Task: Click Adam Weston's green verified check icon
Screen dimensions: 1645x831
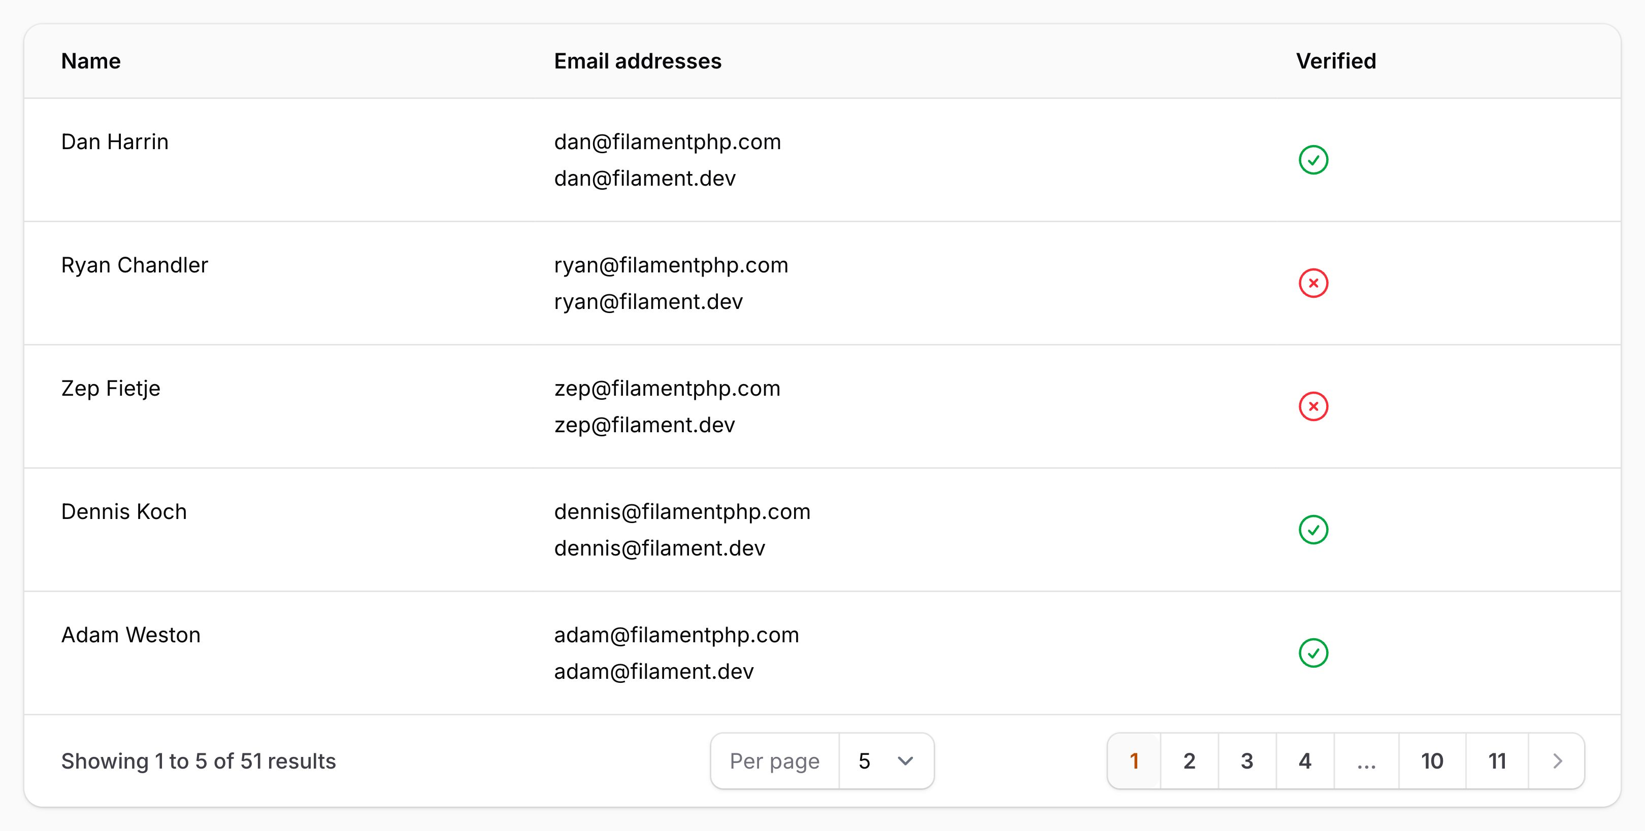Action: (x=1313, y=652)
